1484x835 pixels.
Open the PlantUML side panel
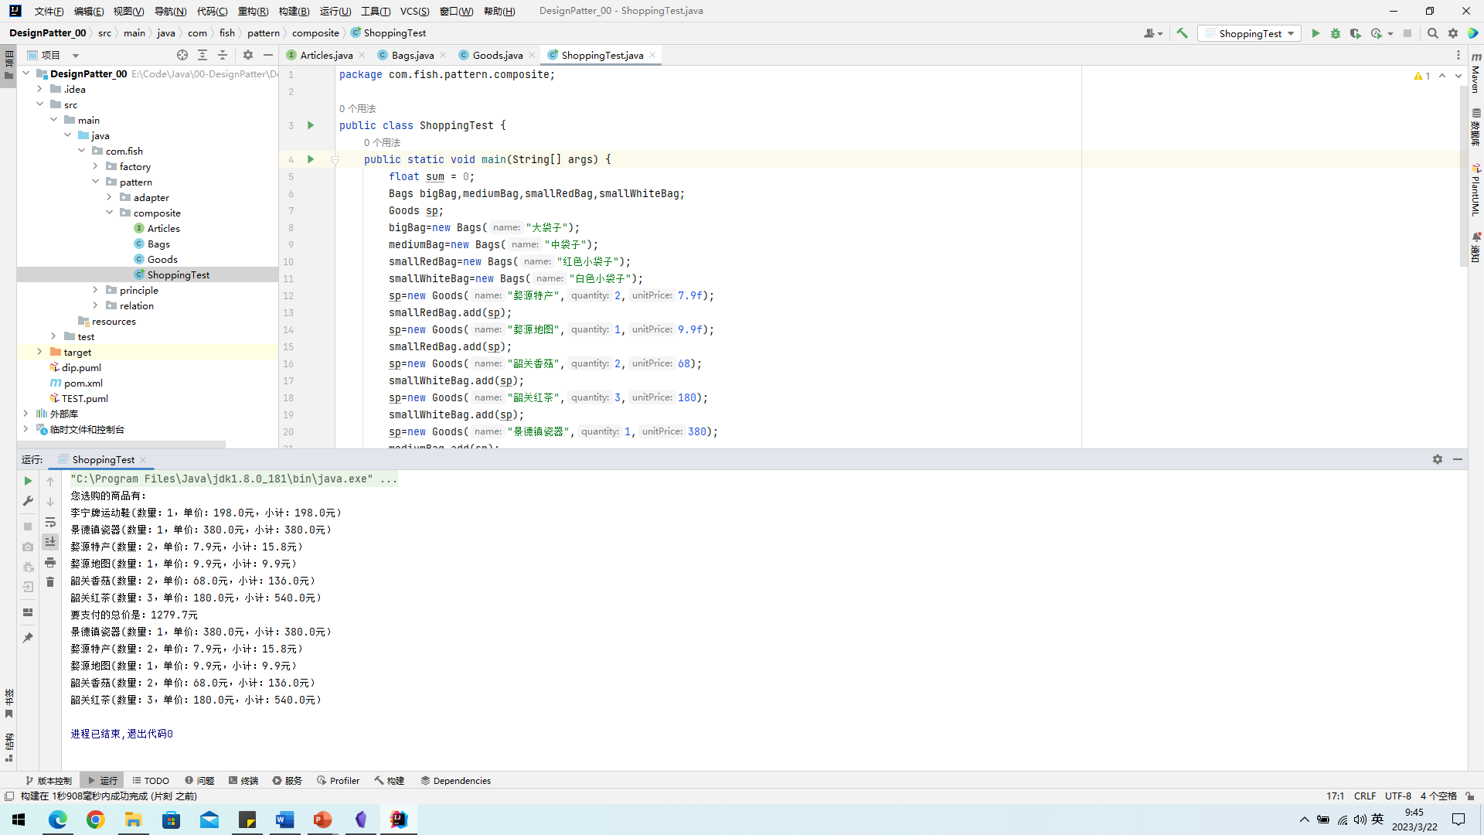point(1475,189)
